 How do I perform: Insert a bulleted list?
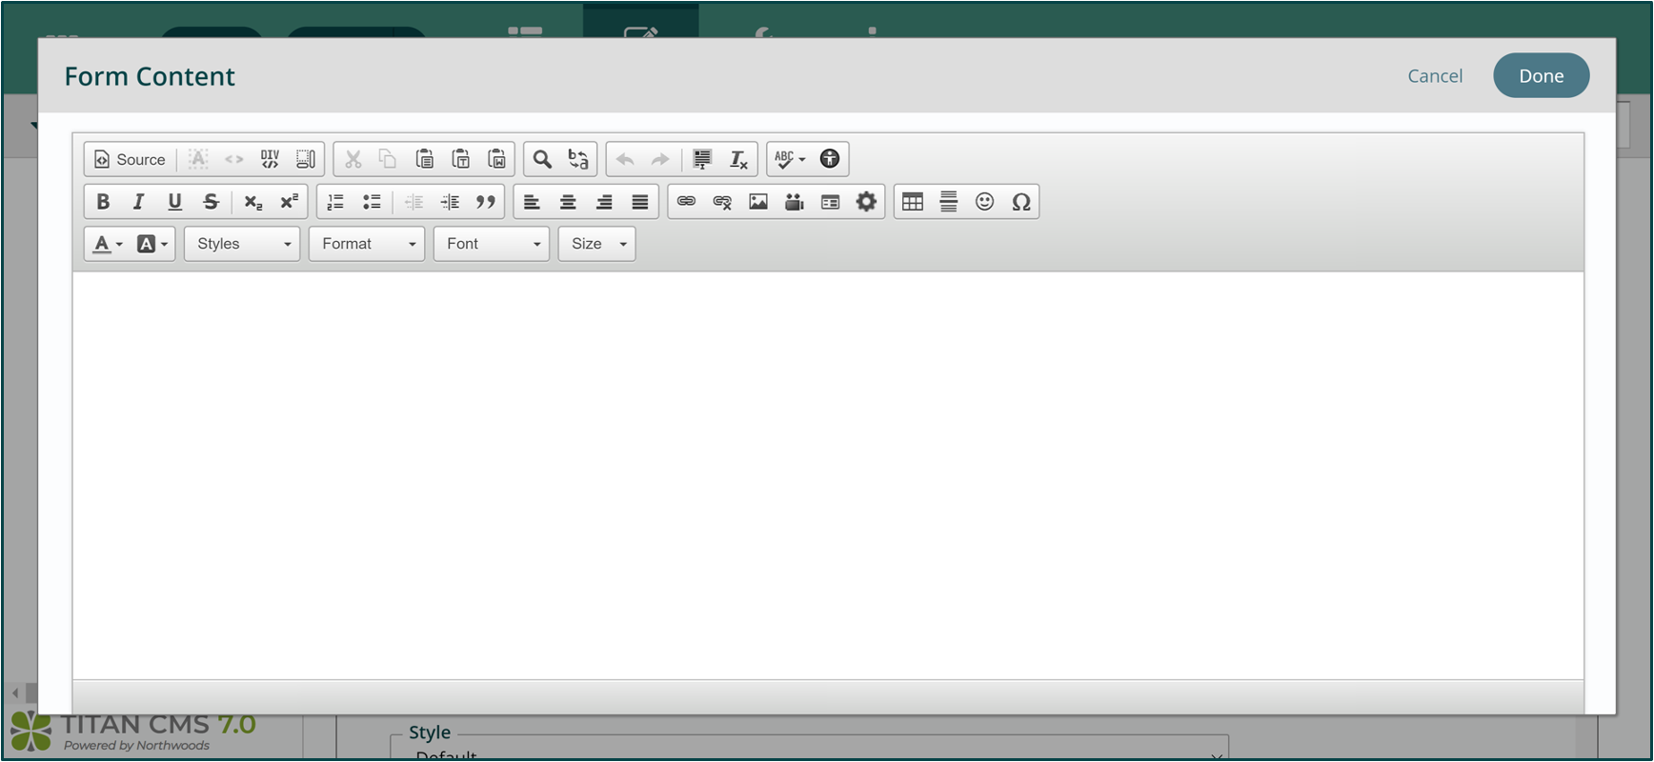372,202
